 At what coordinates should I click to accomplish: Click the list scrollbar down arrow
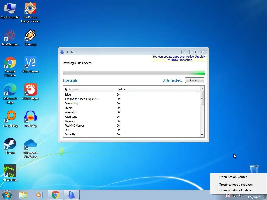[x=202, y=135]
